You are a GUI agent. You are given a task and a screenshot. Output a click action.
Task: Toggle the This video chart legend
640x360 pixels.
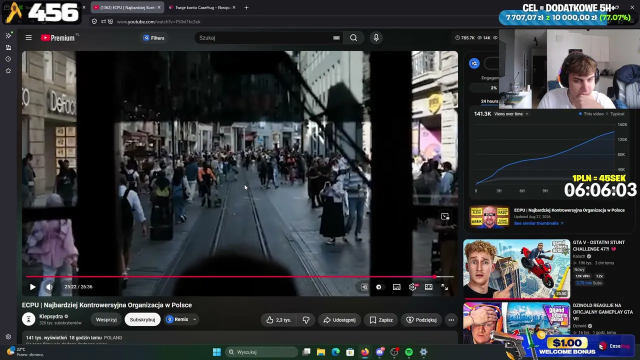[x=591, y=114]
